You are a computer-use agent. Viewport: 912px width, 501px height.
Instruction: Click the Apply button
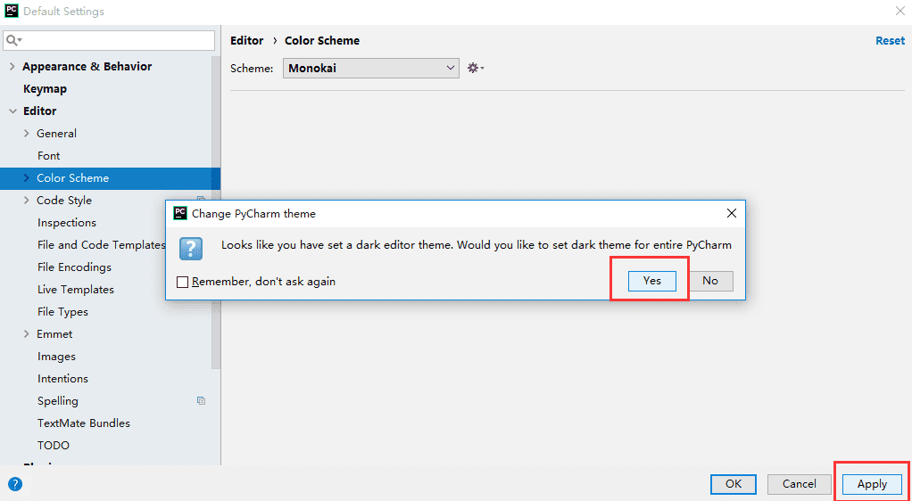[872, 483]
